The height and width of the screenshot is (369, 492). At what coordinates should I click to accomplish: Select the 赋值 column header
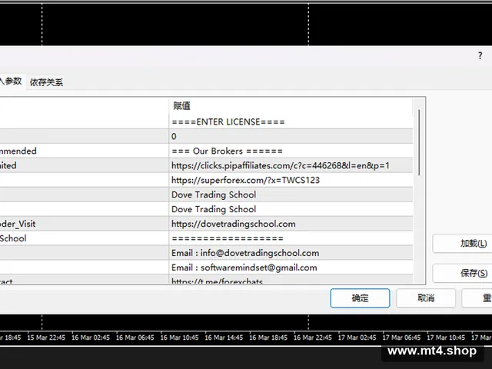point(291,106)
